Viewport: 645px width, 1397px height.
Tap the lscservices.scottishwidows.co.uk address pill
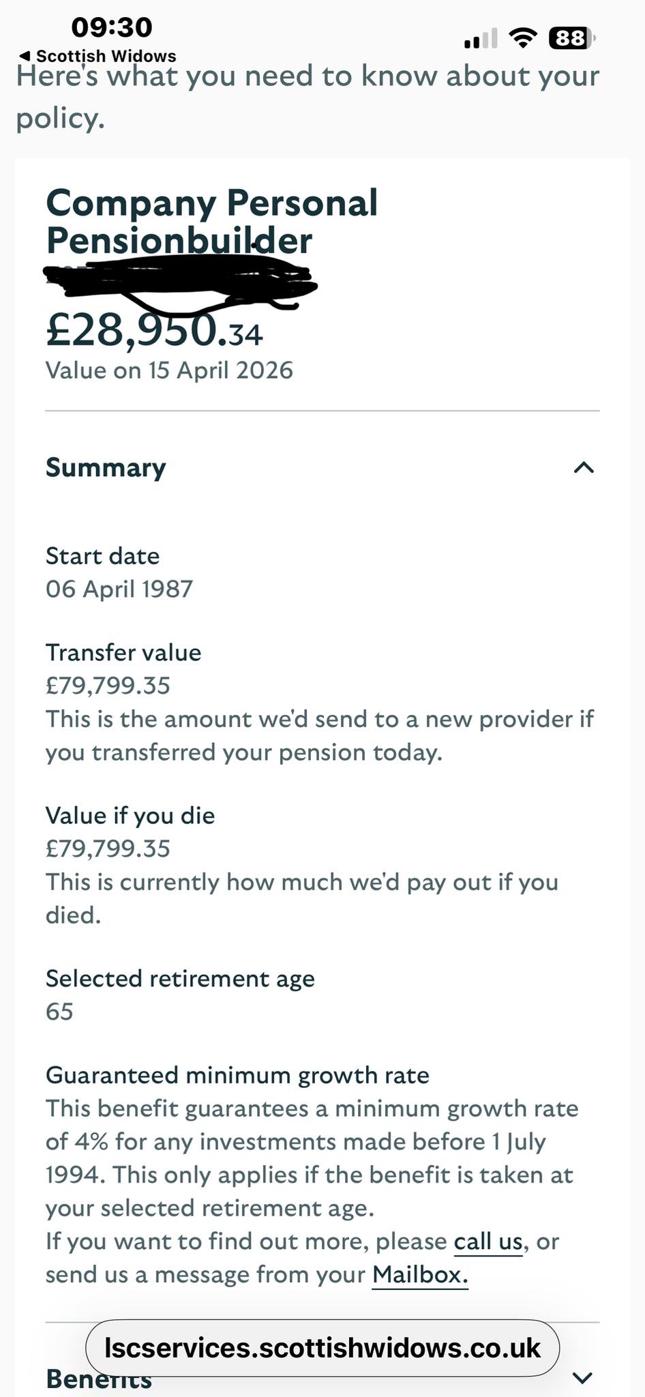[x=322, y=1348]
